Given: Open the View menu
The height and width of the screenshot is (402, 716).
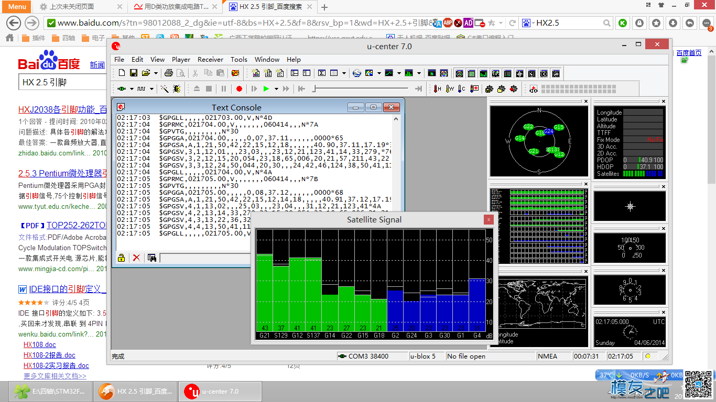Looking at the screenshot, I should tap(157, 59).
